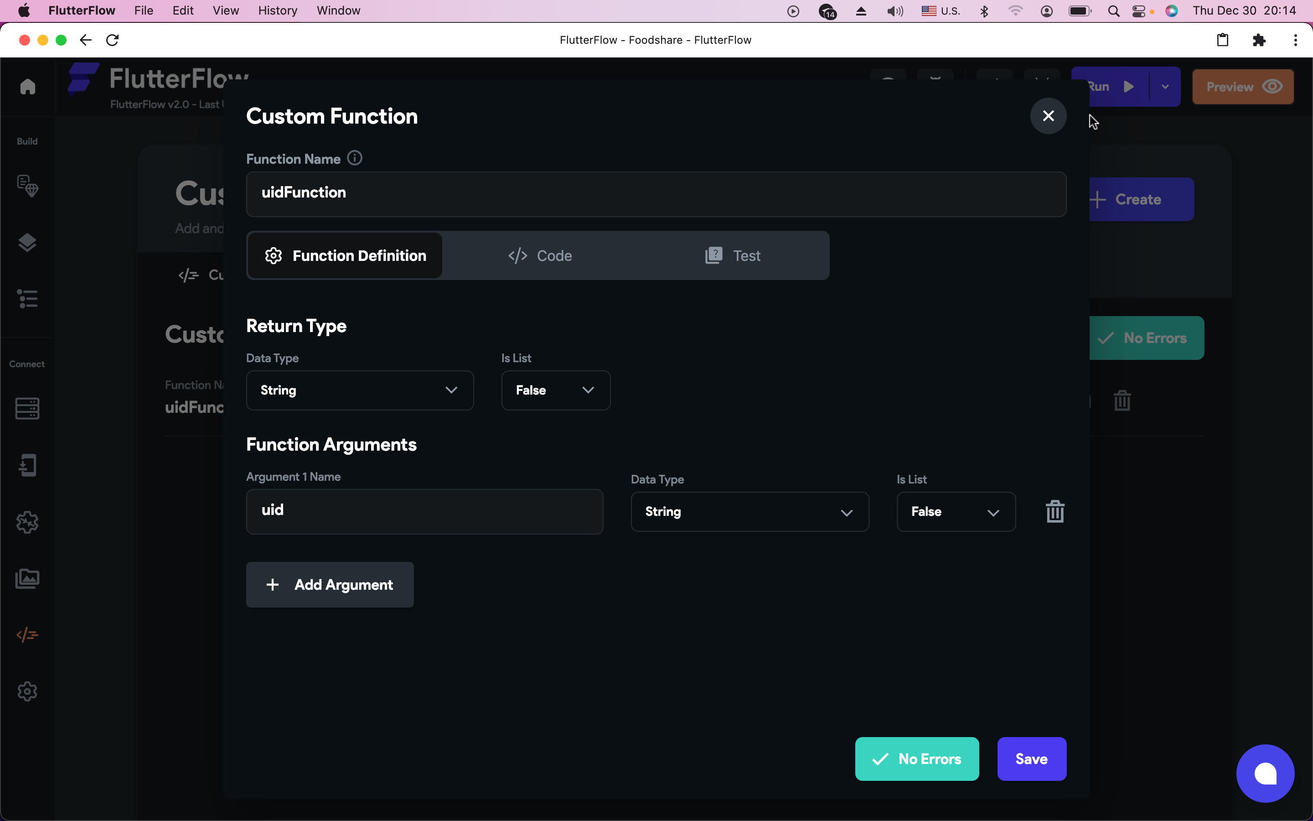Viewport: 1313px width, 821px height.
Task: Click the browser reload icon
Action: click(112, 40)
